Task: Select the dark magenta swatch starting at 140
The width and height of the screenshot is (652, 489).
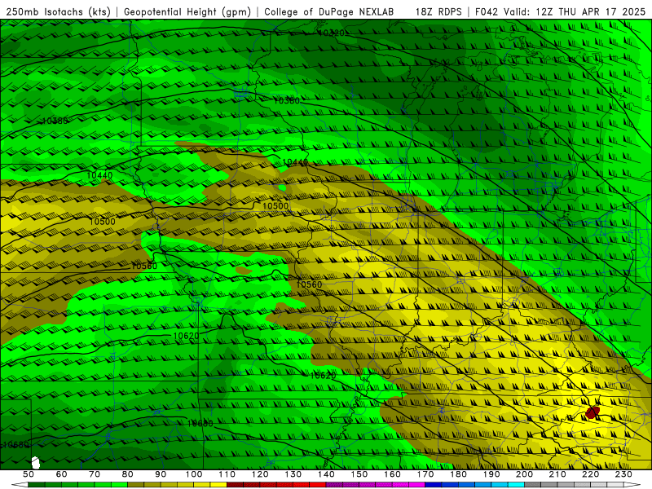Action: click(x=334, y=485)
